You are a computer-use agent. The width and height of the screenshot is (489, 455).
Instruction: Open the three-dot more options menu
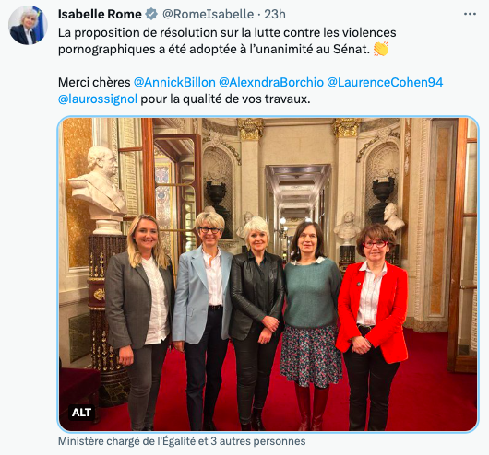[x=470, y=14]
